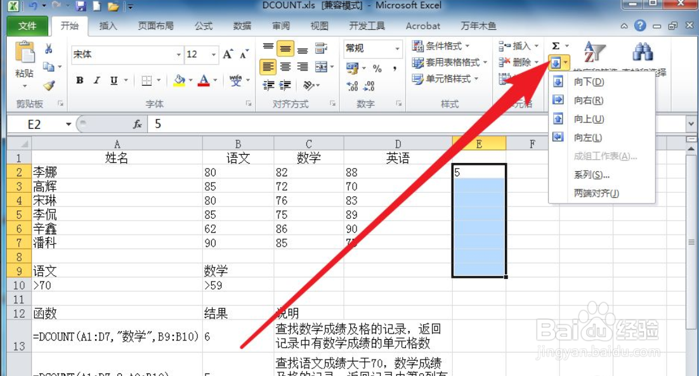
Task: Open the font size dropdown
Action: 213,55
